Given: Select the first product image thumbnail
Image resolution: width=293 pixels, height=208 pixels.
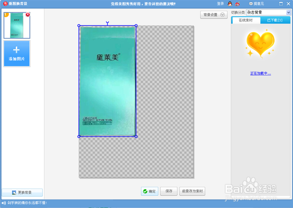Looking at the screenshot, I should 17,25.
